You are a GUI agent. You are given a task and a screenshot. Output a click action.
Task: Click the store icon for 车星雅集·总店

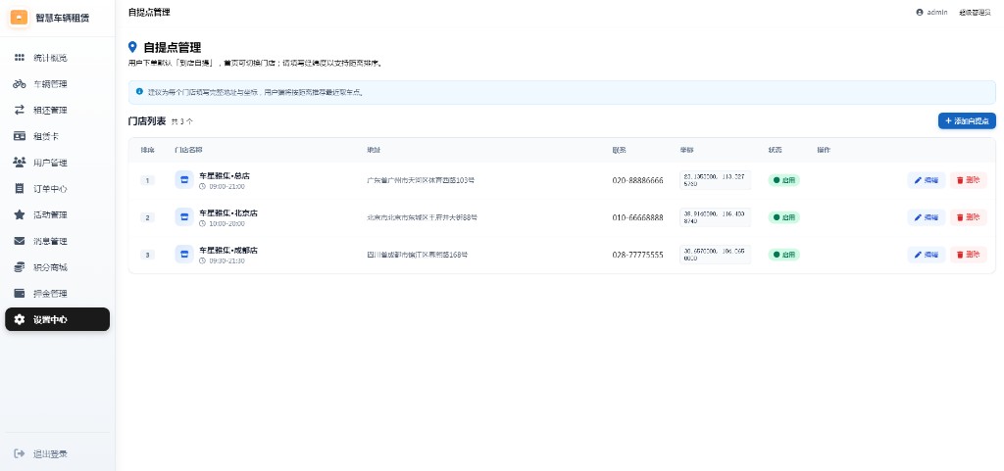pyautogui.click(x=184, y=179)
